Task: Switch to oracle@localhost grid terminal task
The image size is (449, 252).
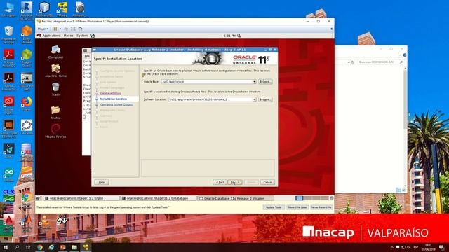Action: coord(81,198)
